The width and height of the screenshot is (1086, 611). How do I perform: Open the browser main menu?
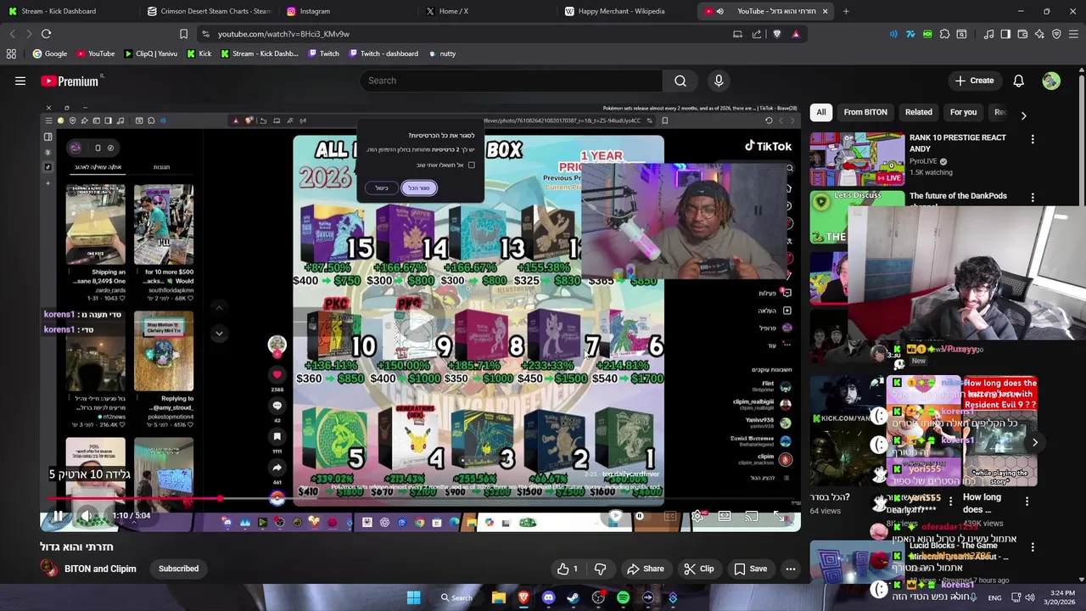point(1073,34)
